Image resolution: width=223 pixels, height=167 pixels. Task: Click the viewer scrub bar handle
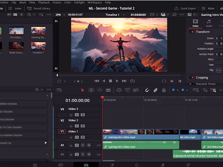(x=57, y=75)
